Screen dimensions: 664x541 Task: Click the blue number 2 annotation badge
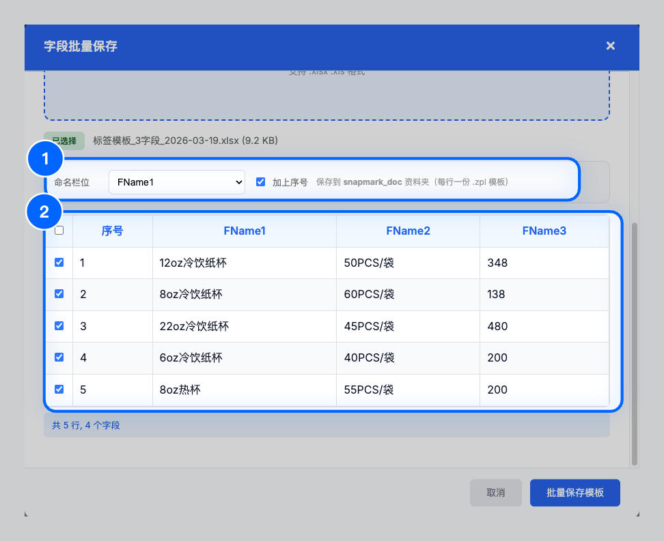pyautogui.click(x=45, y=212)
